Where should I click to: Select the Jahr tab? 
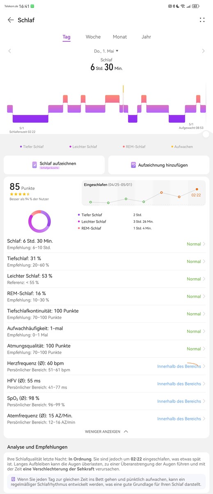146,37
